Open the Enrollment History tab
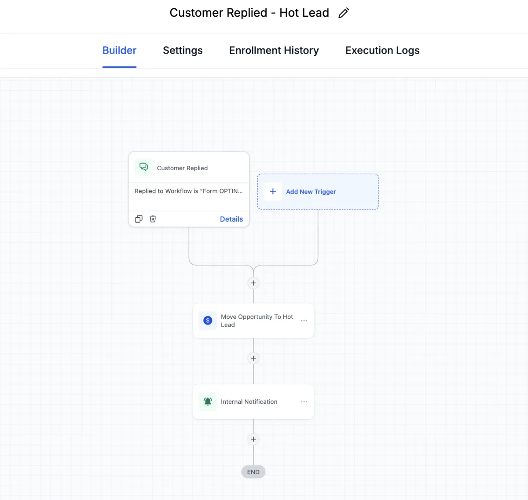The image size is (528, 500). [x=274, y=51]
